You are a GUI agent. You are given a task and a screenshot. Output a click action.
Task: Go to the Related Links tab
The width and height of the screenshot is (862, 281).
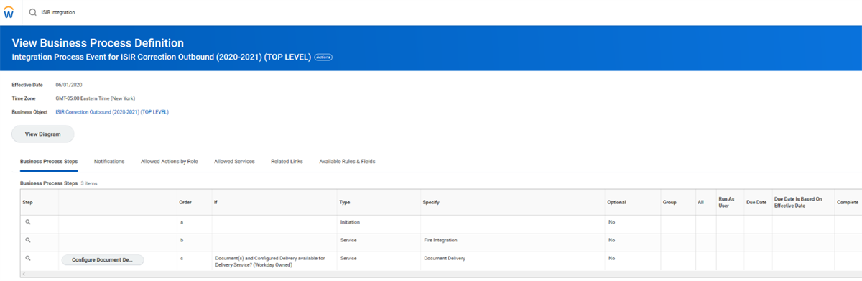287,161
